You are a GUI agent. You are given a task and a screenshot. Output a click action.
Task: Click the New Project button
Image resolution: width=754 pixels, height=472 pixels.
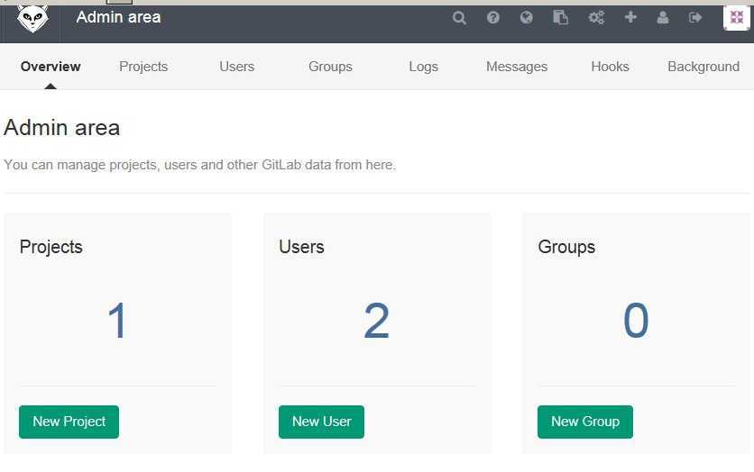[69, 422]
